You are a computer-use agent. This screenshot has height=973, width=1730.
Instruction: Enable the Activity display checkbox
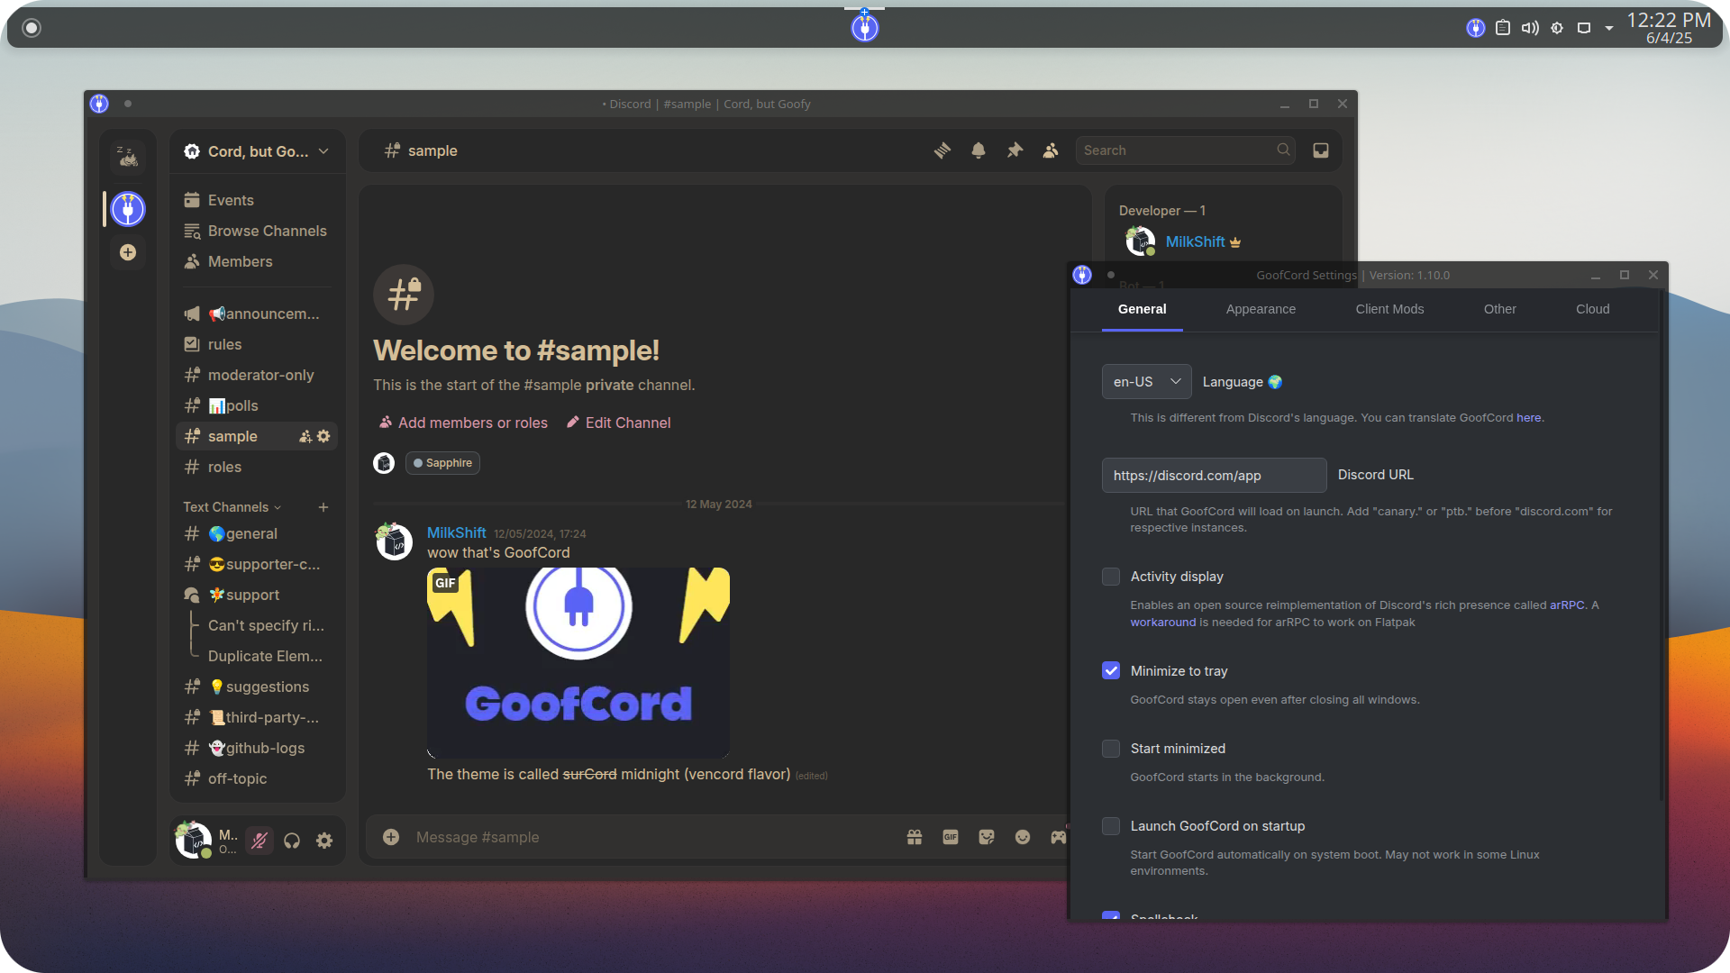click(x=1111, y=577)
